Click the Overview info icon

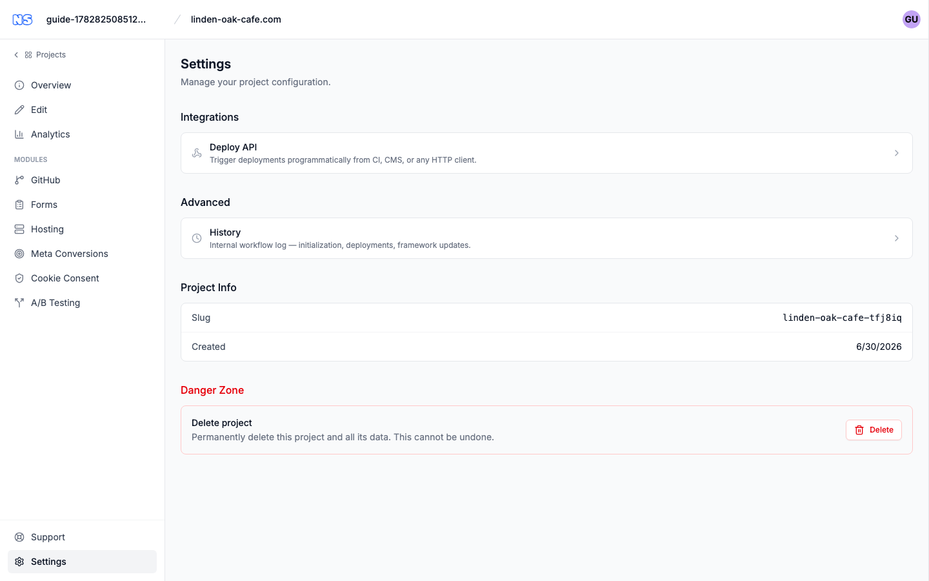(19, 85)
